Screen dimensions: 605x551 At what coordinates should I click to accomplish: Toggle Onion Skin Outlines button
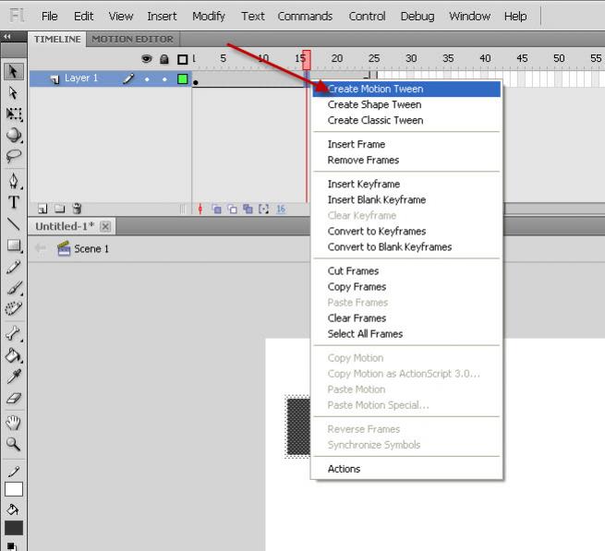pos(232,209)
